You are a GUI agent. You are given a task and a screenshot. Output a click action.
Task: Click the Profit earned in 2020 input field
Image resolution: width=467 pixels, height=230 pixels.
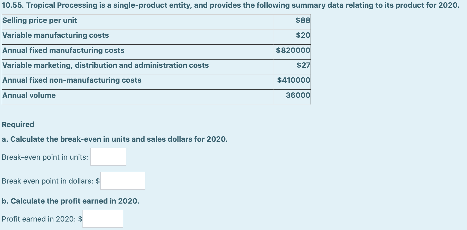[102, 219]
